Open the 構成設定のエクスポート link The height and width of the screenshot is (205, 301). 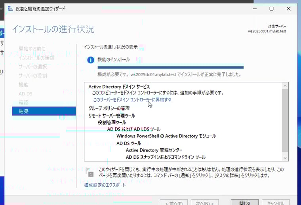105,185
